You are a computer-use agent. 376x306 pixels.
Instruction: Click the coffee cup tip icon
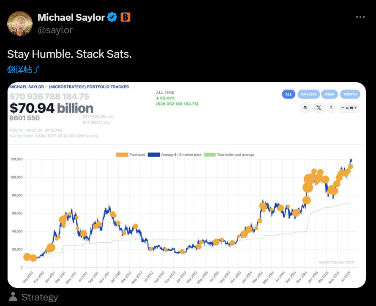click(305, 108)
